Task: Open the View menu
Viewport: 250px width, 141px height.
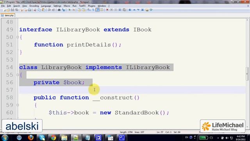Action: pos(25,6)
